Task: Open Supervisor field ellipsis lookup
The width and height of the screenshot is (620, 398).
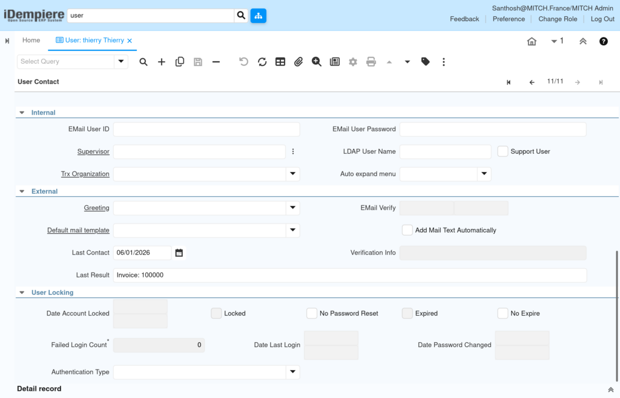Action: pos(293,151)
